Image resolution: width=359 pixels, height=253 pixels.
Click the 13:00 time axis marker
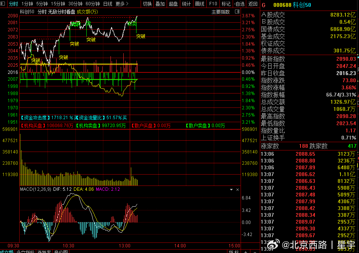[x=124, y=246]
